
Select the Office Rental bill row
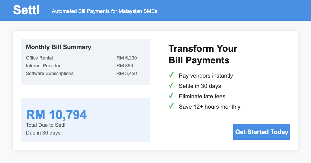81,58
